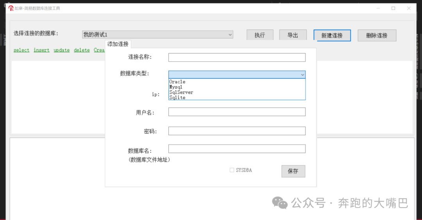Enable the SYSDBA checkbox
The height and width of the screenshot is (220, 422).
click(x=232, y=170)
